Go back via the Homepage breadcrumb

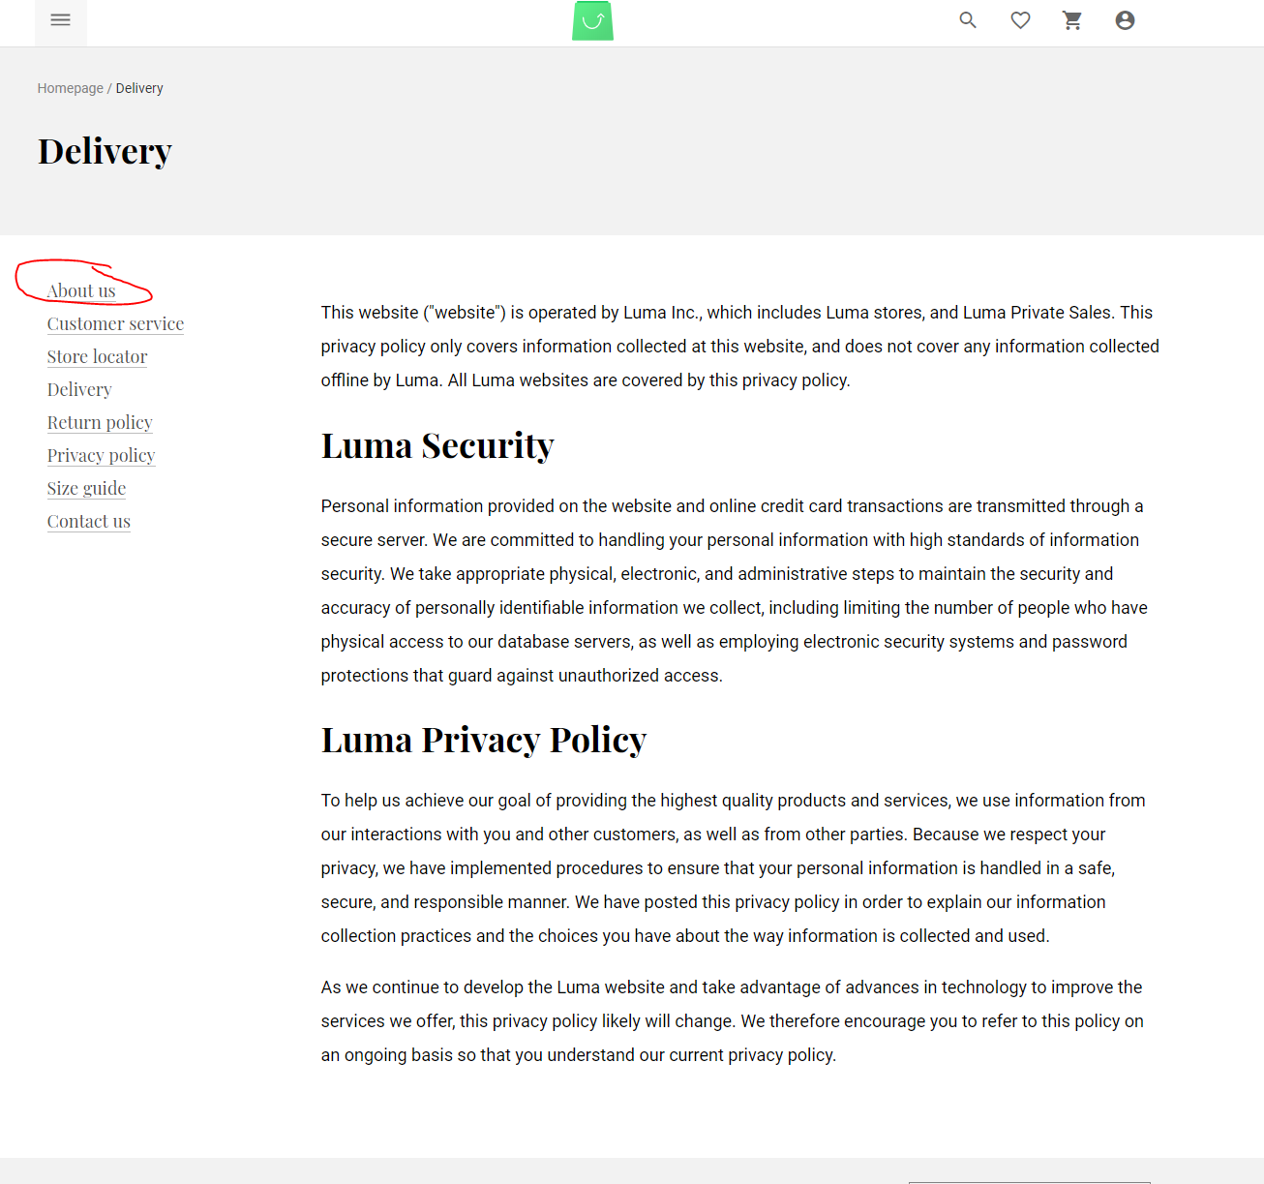coord(70,88)
